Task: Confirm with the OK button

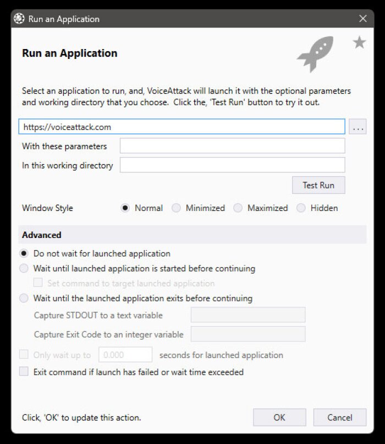Action: click(279, 418)
